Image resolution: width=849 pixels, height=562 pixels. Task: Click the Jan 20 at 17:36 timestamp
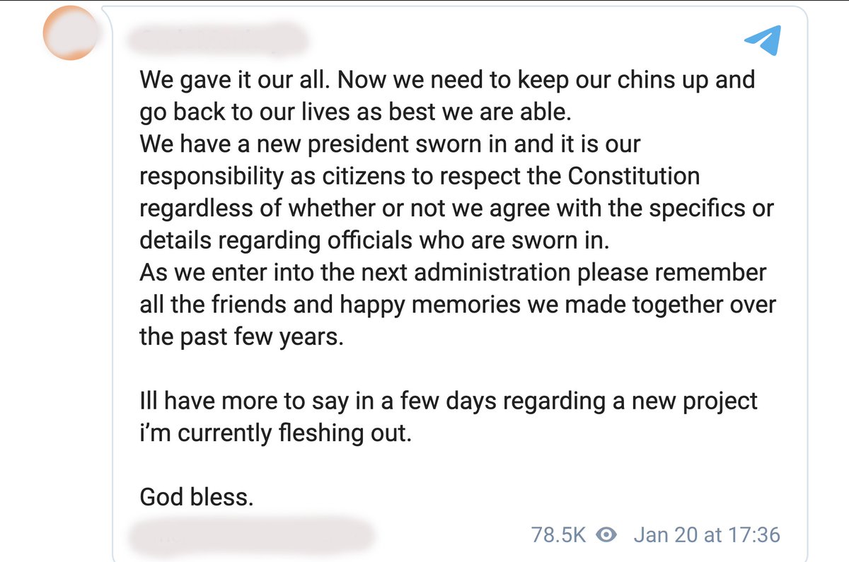coord(707,534)
